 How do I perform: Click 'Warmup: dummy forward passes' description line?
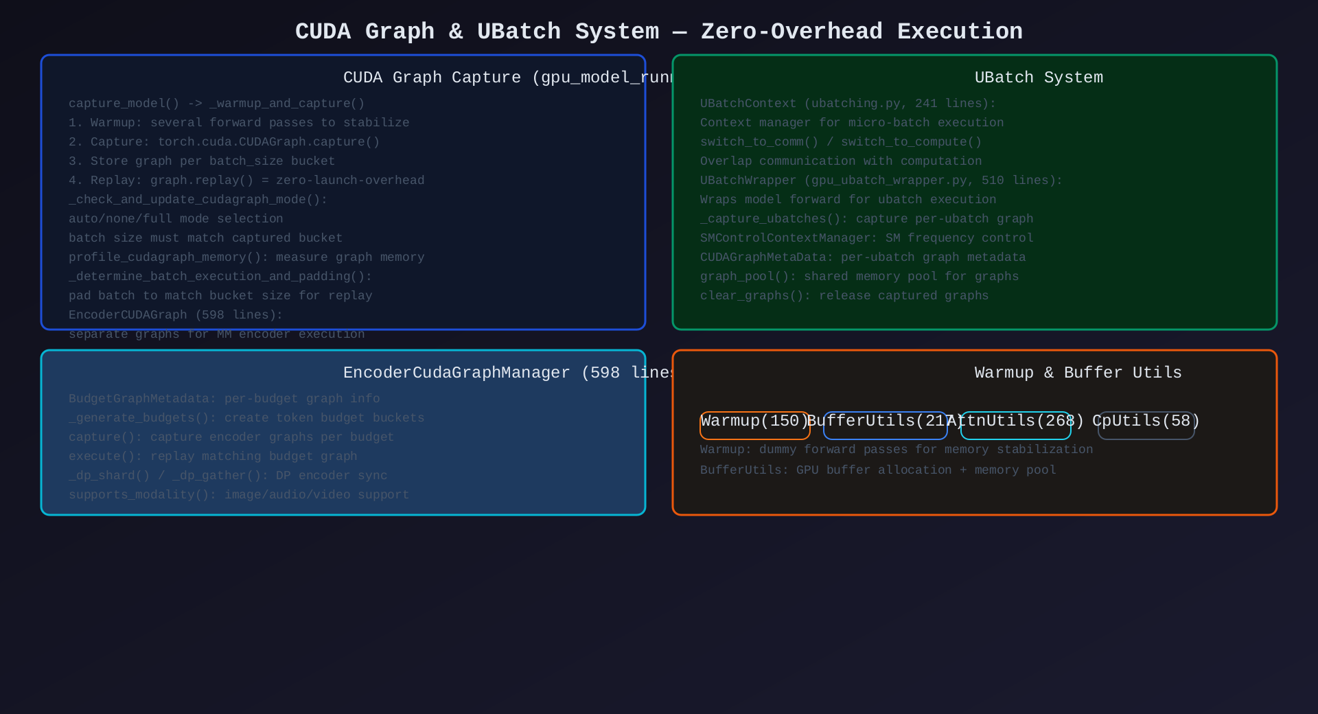(x=897, y=450)
